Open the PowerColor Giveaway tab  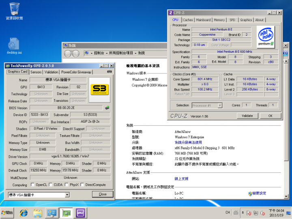click(76, 72)
